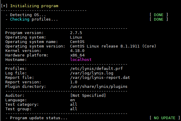Screen dimensions: 181x121
Task: Select the version value 2.7.5
Action: coord(76,33)
